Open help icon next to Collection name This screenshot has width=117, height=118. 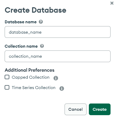(x=42, y=46)
